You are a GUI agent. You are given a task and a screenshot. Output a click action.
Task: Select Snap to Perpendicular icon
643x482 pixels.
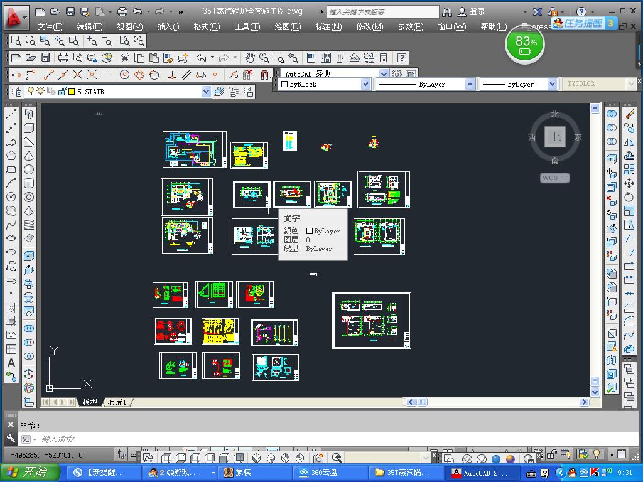coord(172,75)
